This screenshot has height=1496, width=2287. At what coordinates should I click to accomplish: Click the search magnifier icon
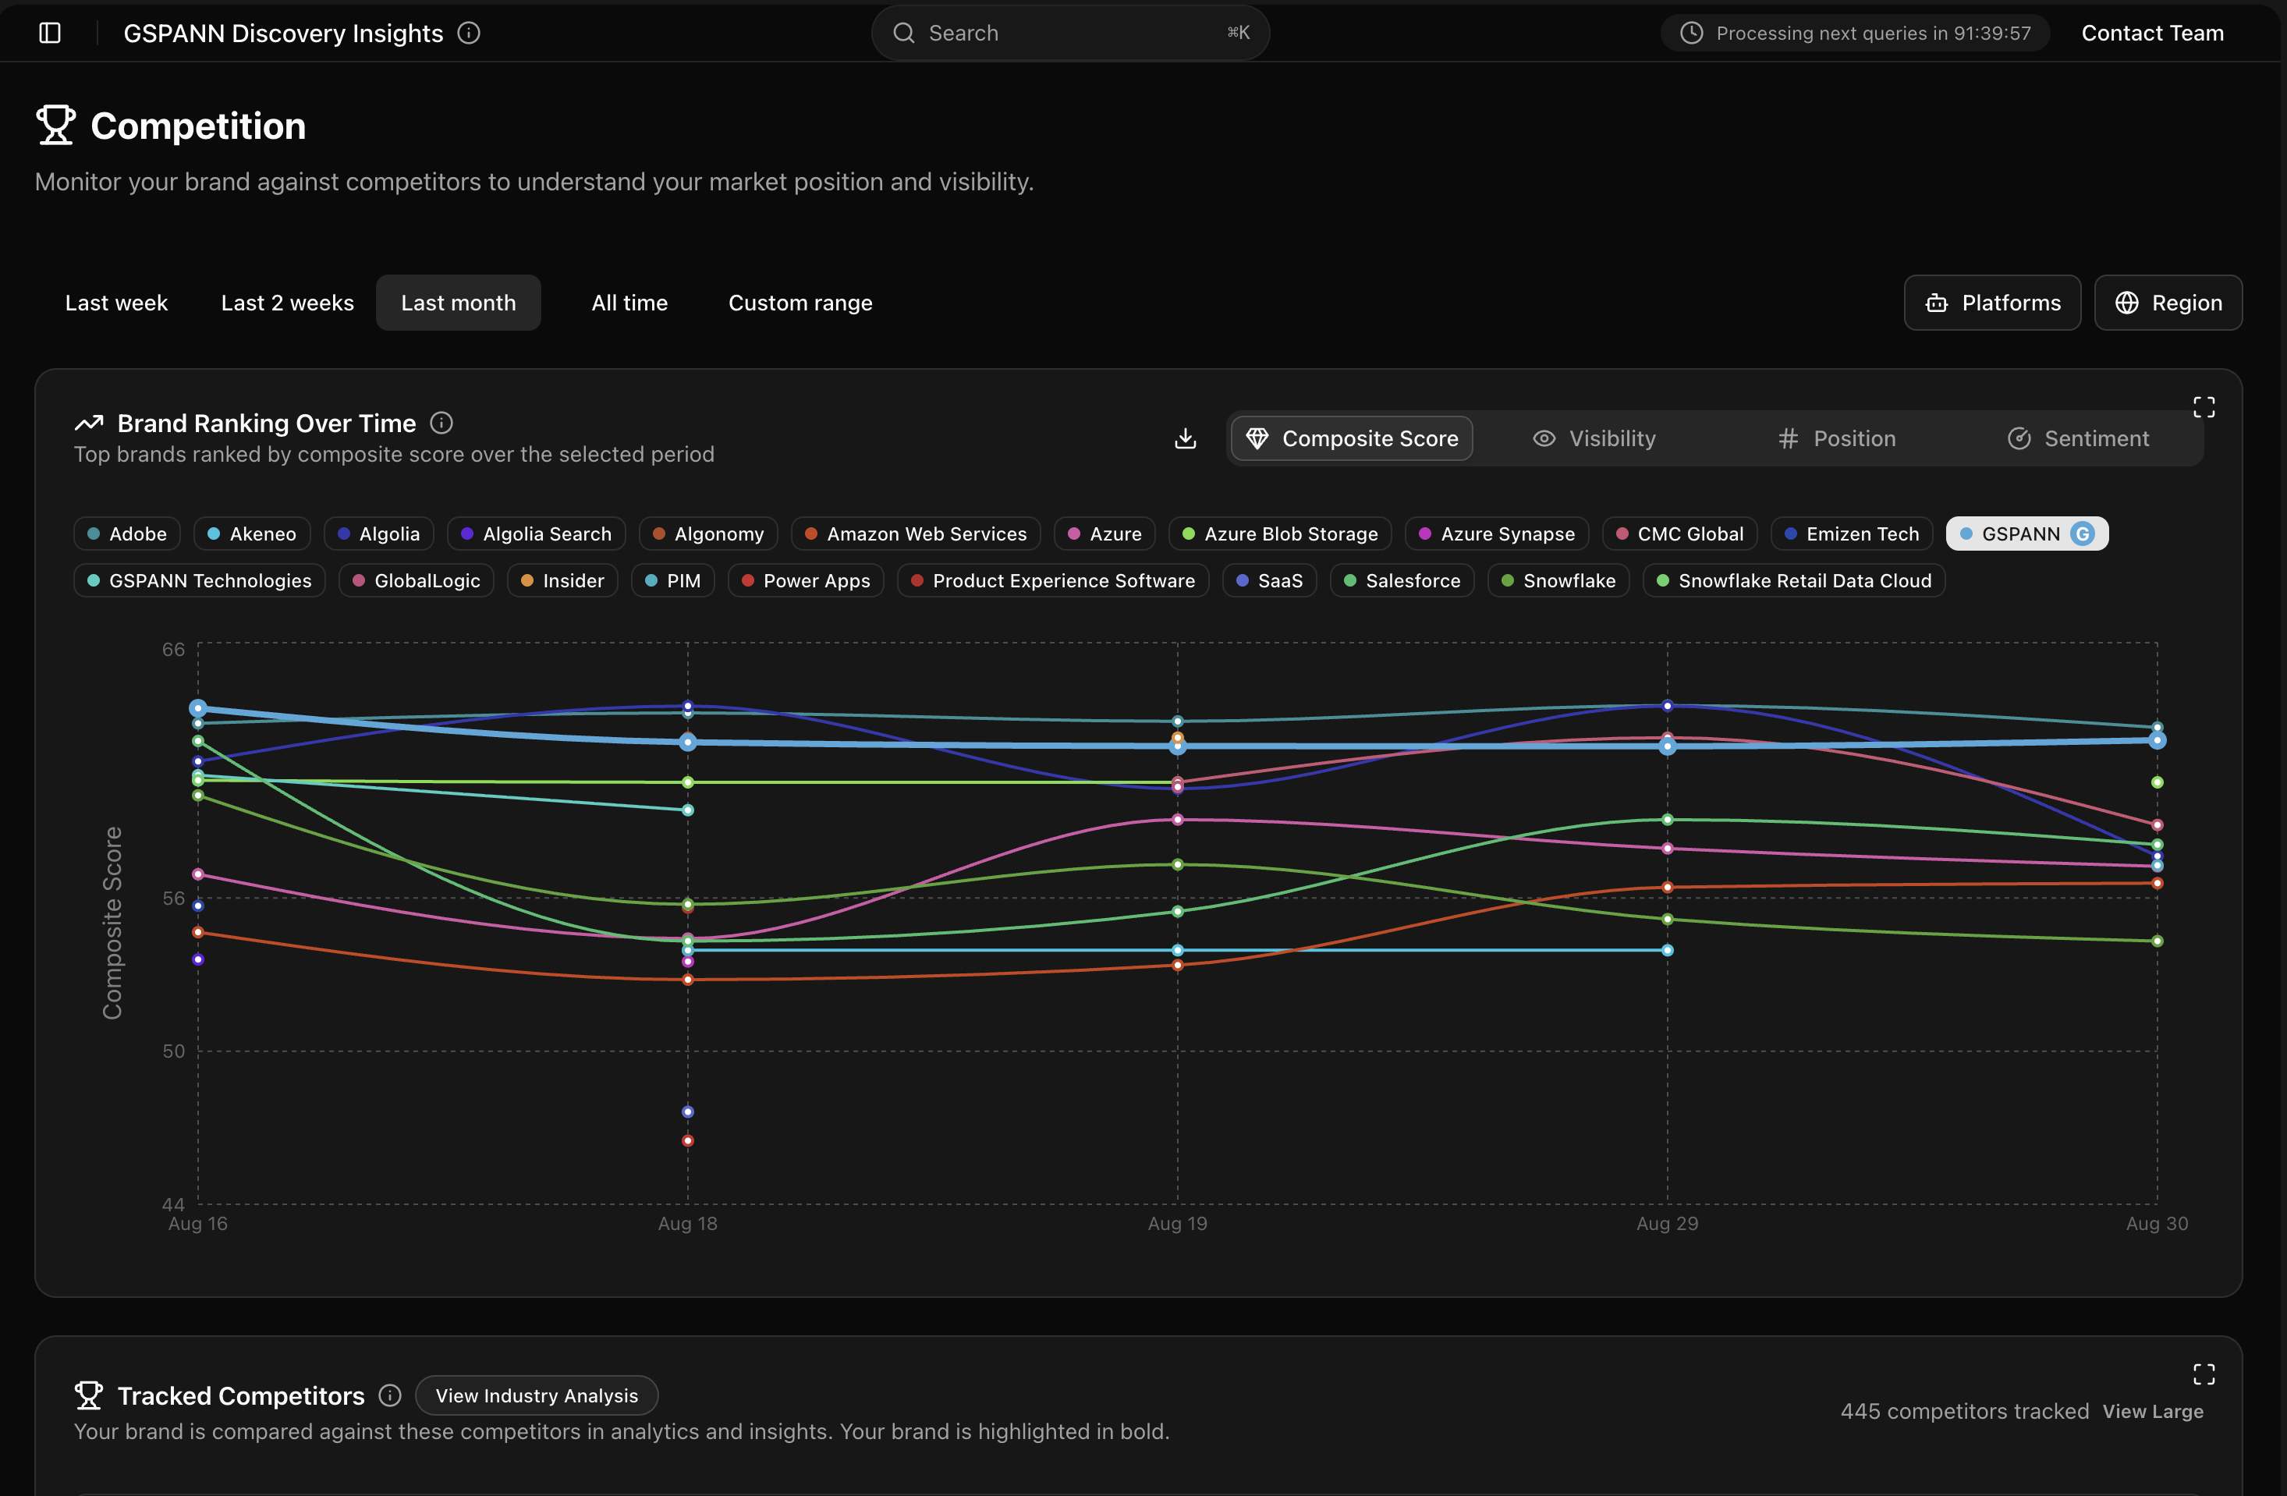tap(903, 33)
